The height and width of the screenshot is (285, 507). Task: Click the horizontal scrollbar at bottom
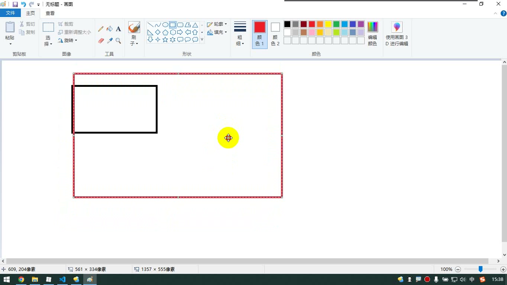click(x=247, y=261)
